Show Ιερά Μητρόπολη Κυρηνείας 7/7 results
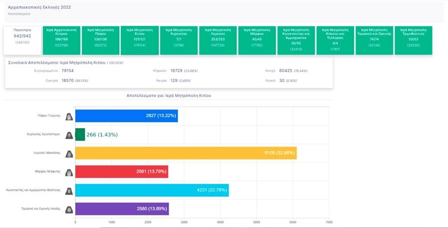The image size is (448, 228). click(179, 40)
